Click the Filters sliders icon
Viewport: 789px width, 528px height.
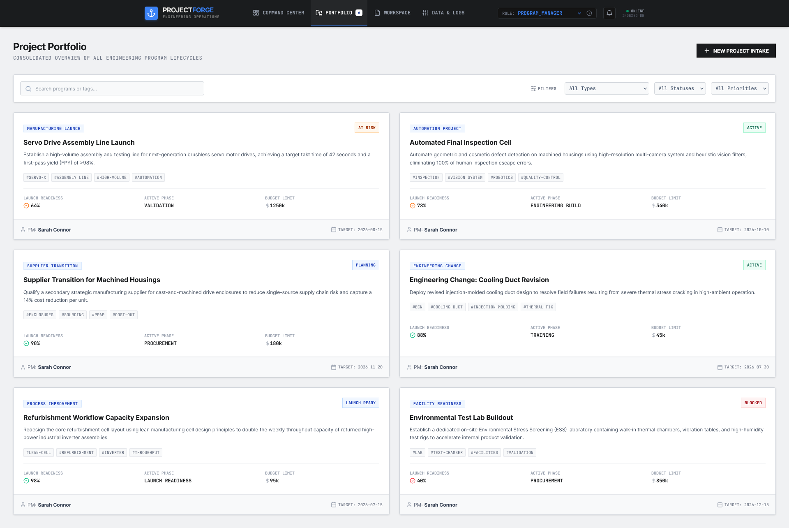point(533,88)
